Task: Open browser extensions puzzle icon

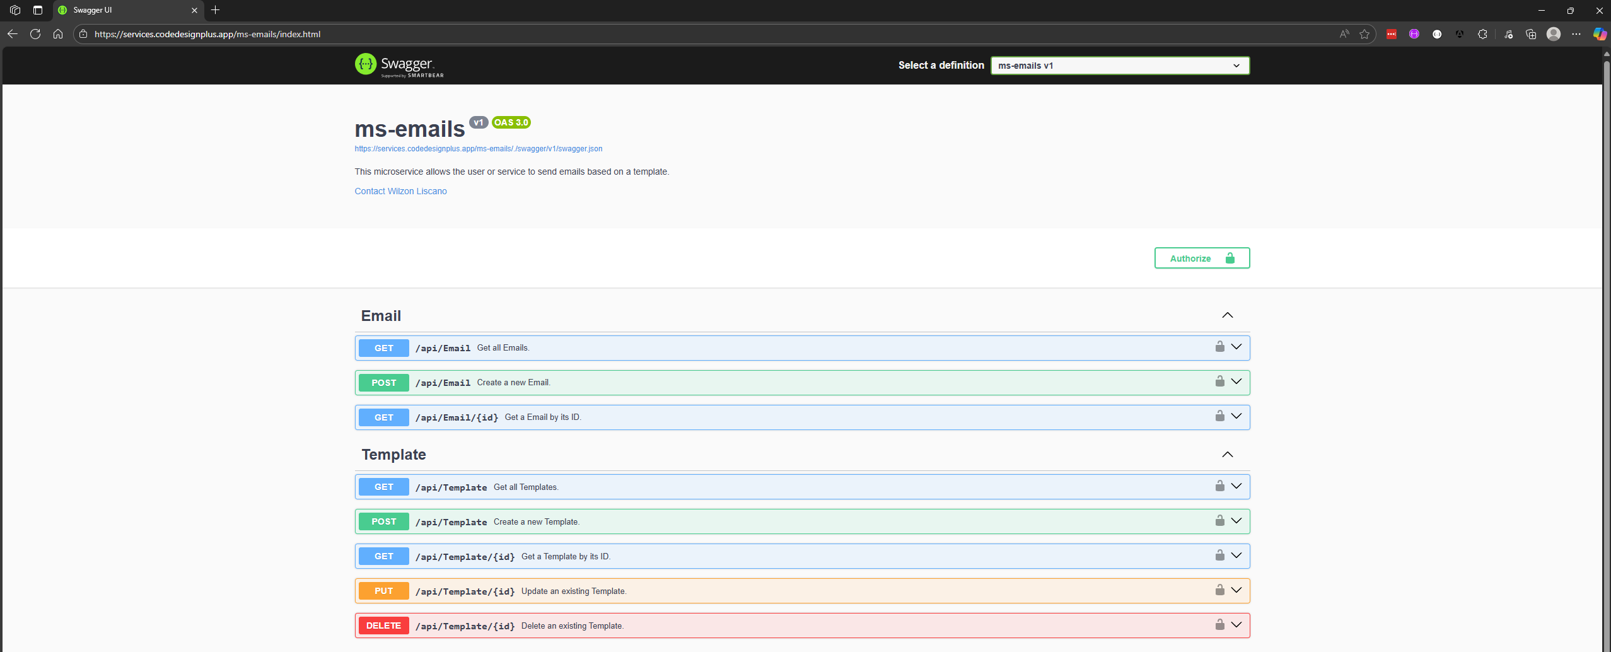Action: 1482,34
